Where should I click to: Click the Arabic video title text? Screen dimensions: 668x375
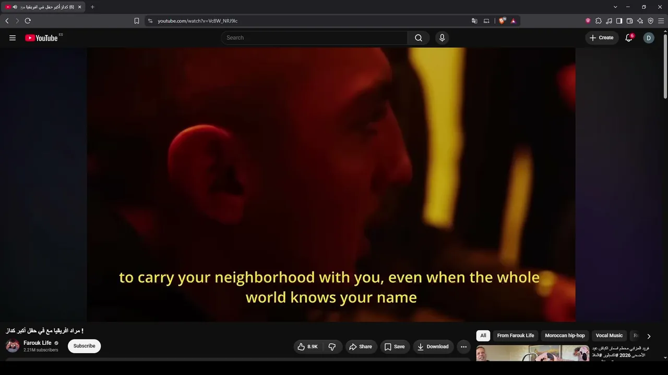pyautogui.click(x=44, y=331)
